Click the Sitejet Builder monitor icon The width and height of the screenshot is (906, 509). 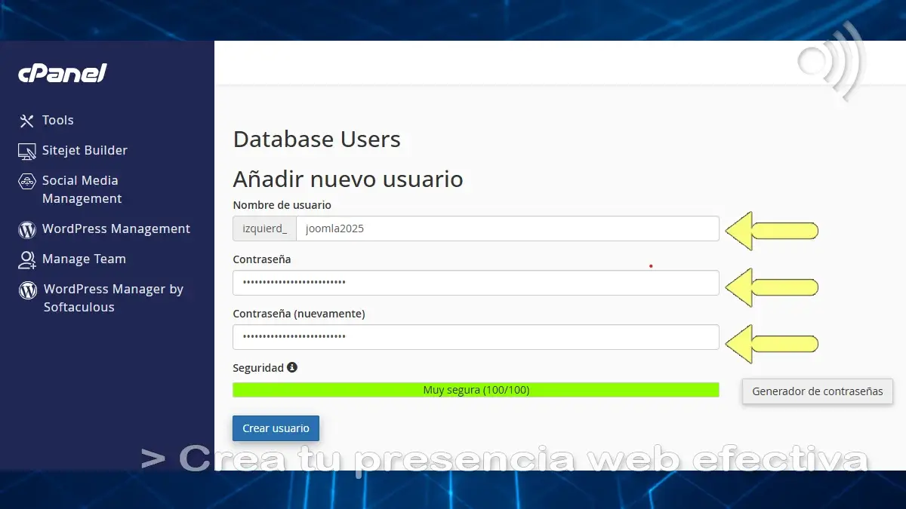[x=27, y=151]
